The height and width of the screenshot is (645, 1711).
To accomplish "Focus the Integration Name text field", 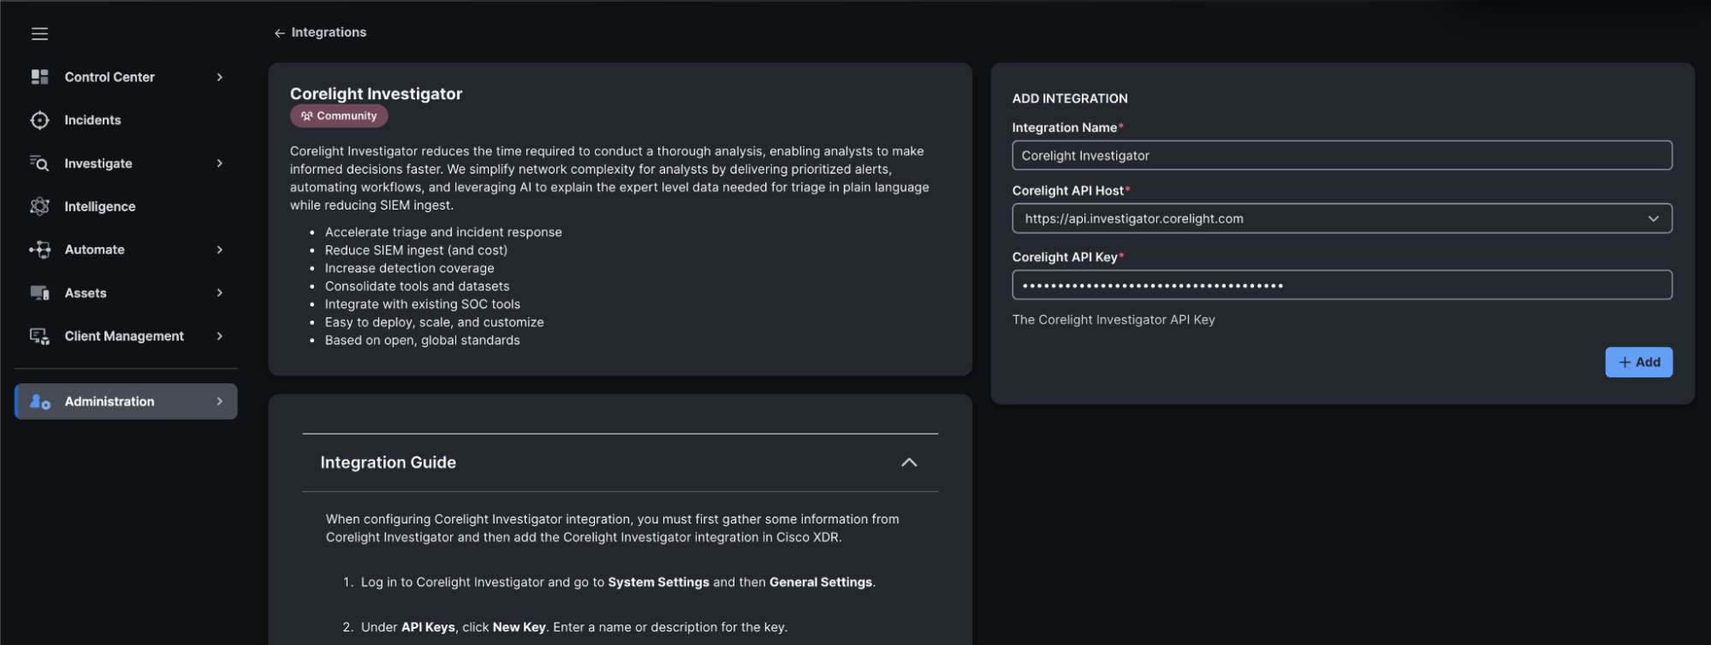I will coord(1341,156).
